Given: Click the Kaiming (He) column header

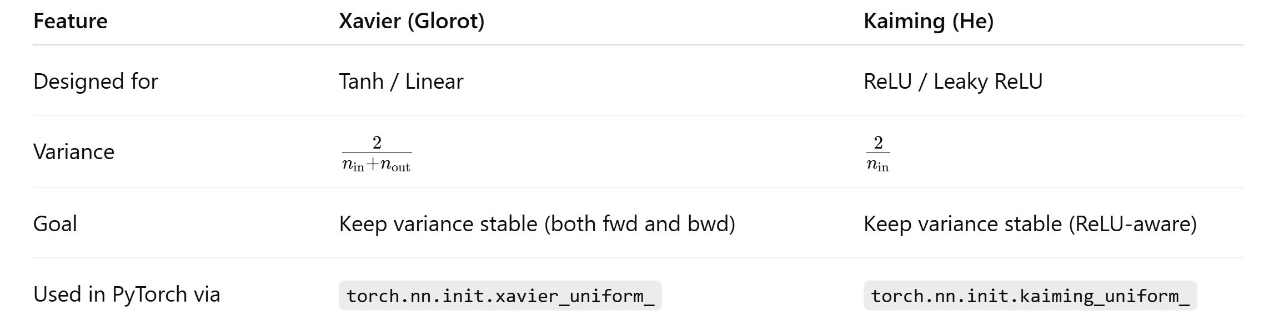Looking at the screenshot, I should click(929, 21).
